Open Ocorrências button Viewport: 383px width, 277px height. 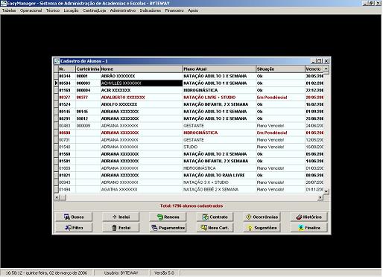coord(262,217)
